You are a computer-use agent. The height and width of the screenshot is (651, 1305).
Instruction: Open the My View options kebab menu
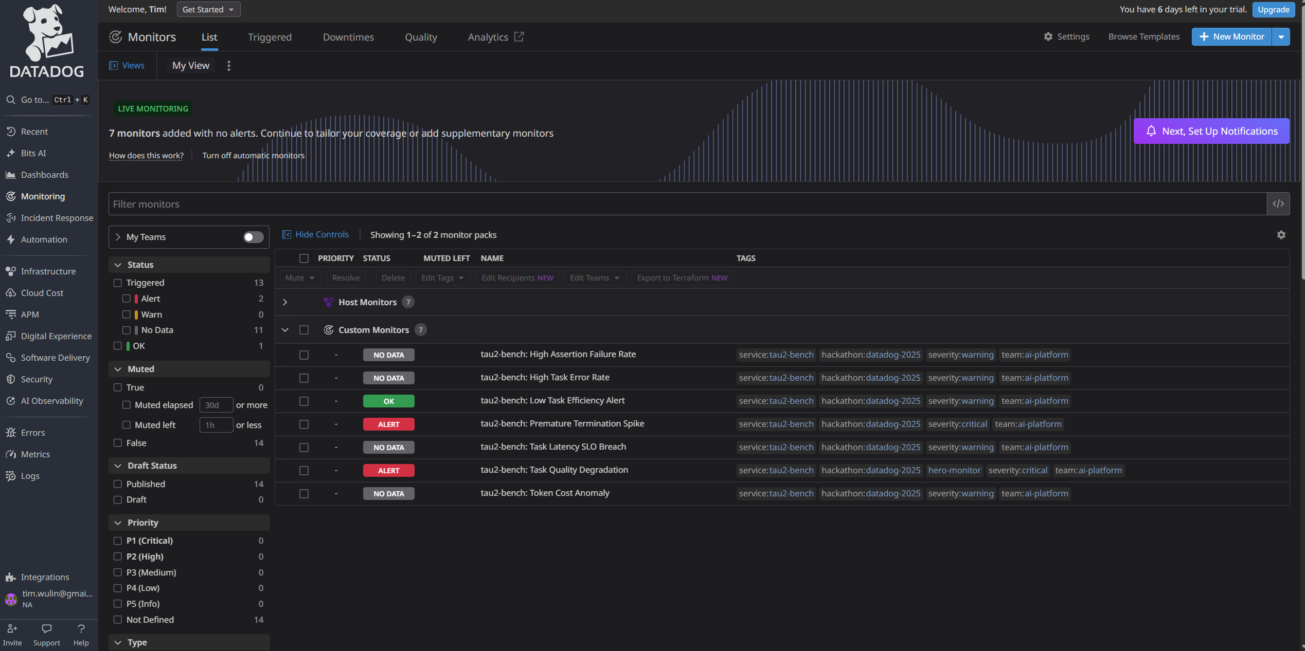click(x=229, y=66)
